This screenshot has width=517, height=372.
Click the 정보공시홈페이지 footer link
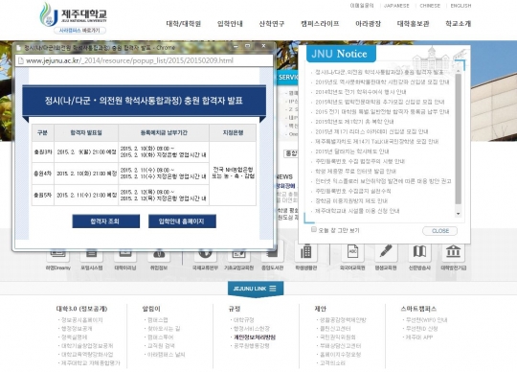81,320
